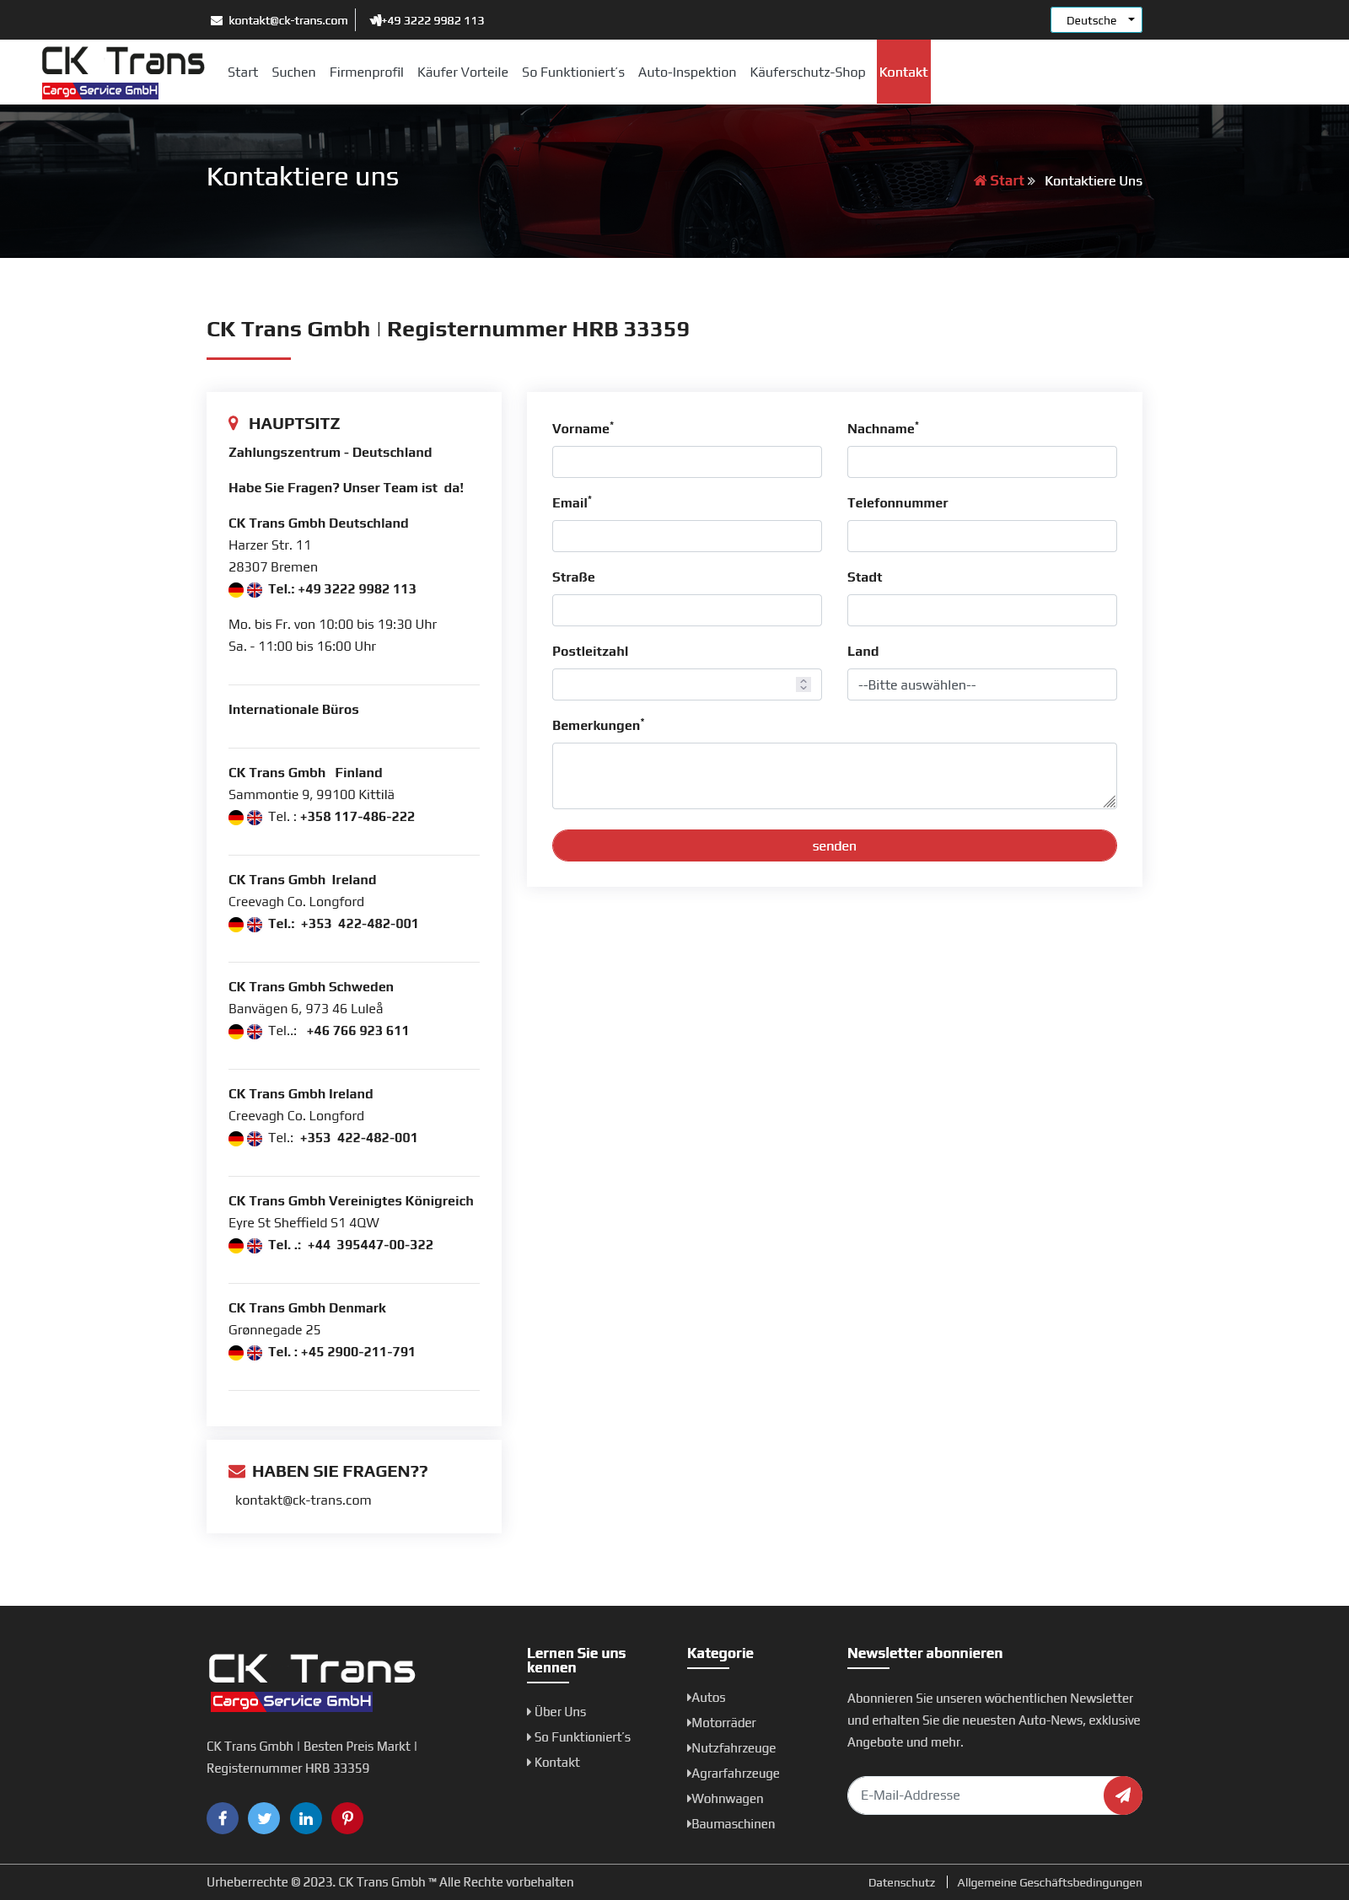Click German flag by Sheffield phone number

tap(236, 1246)
